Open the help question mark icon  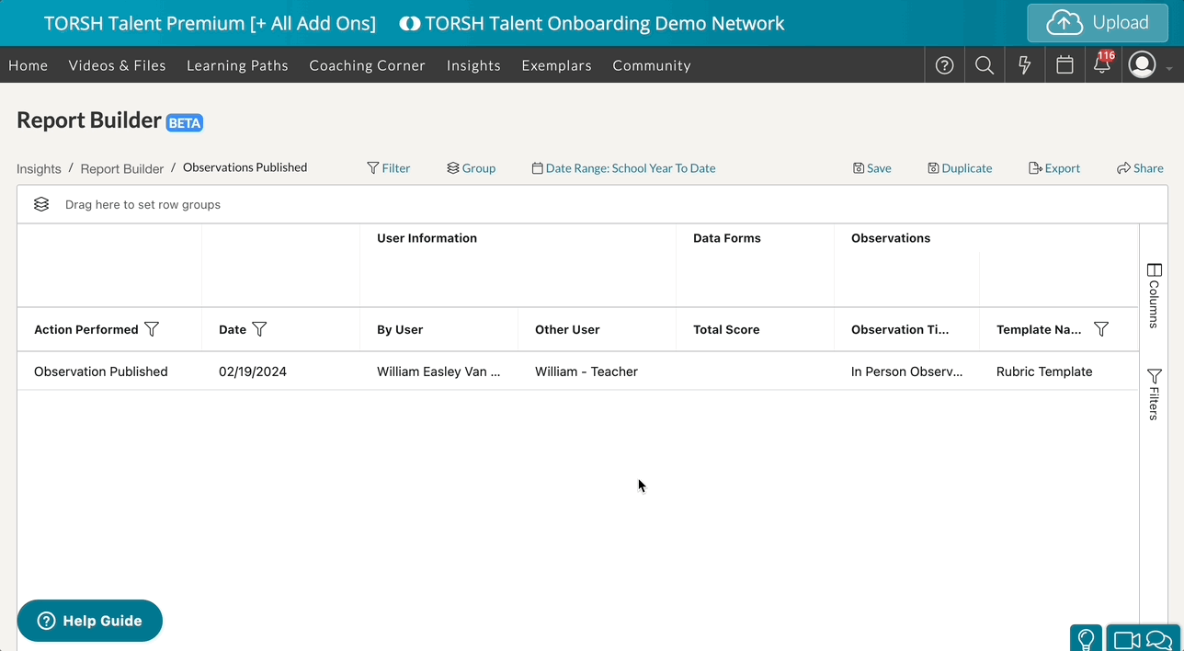point(944,65)
